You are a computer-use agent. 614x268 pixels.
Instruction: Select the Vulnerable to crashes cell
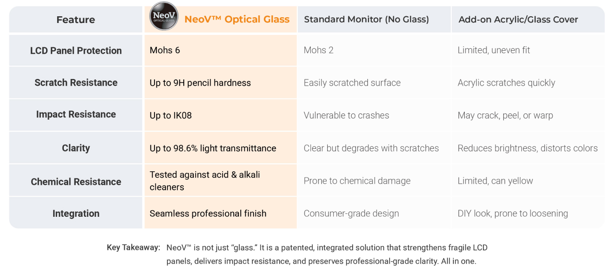point(346,115)
